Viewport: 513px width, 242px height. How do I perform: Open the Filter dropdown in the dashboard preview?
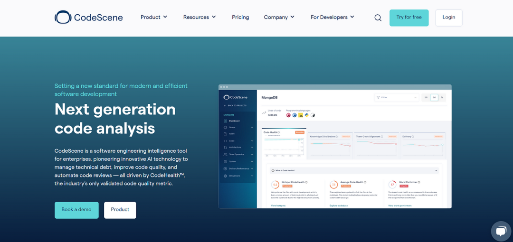coord(397,97)
